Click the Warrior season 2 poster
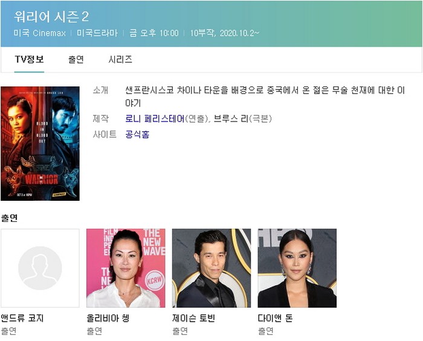 pyautogui.click(x=40, y=143)
